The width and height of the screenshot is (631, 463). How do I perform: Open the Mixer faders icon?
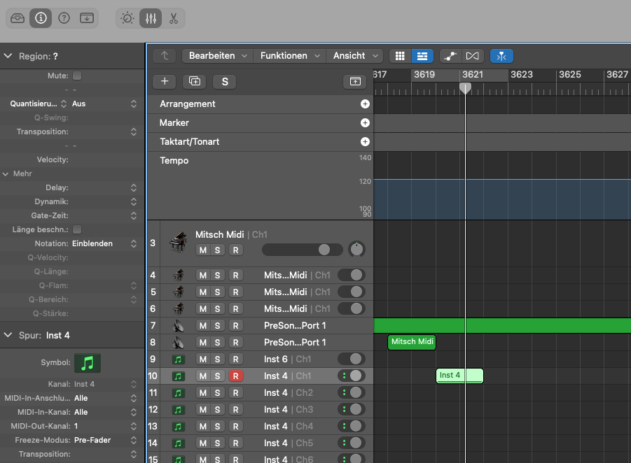click(151, 18)
